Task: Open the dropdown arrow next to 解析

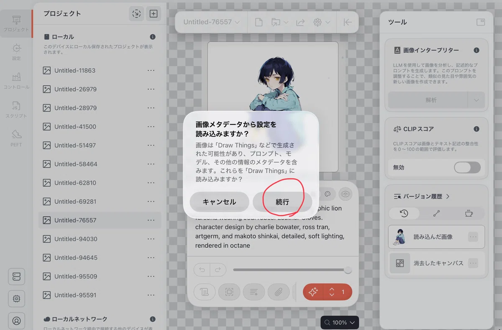Action: [476, 100]
